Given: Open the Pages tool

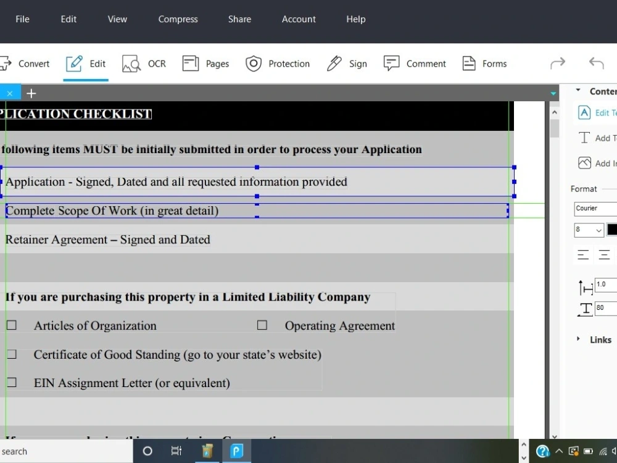Looking at the screenshot, I should [x=206, y=64].
